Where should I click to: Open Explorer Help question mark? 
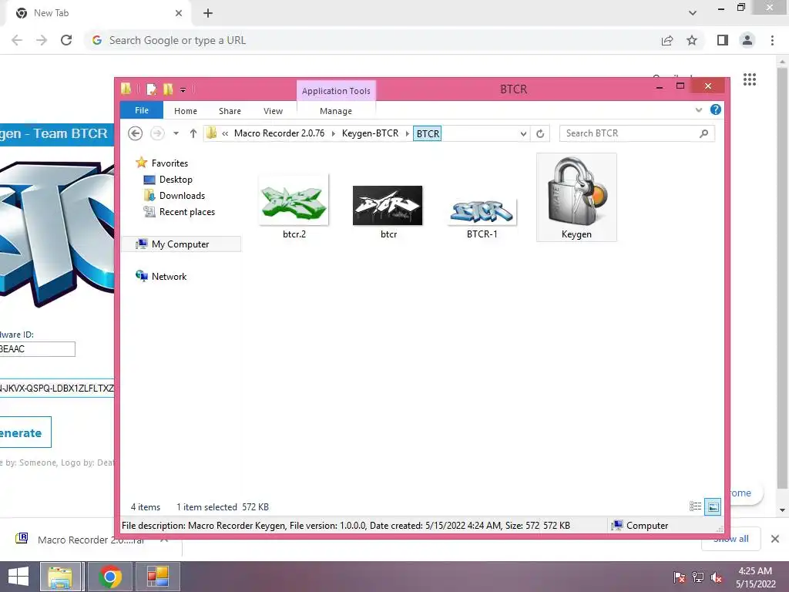(x=716, y=109)
